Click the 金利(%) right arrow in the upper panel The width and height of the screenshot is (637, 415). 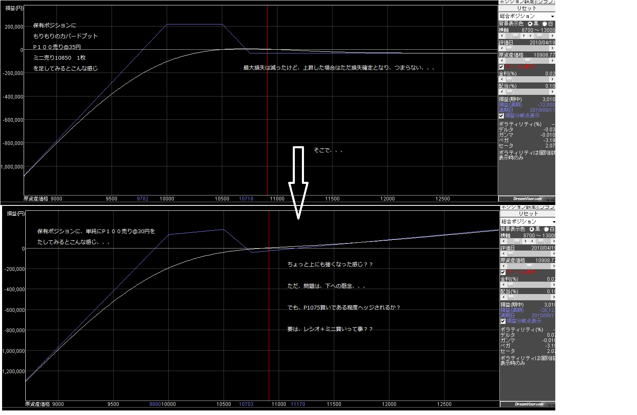pos(552,79)
